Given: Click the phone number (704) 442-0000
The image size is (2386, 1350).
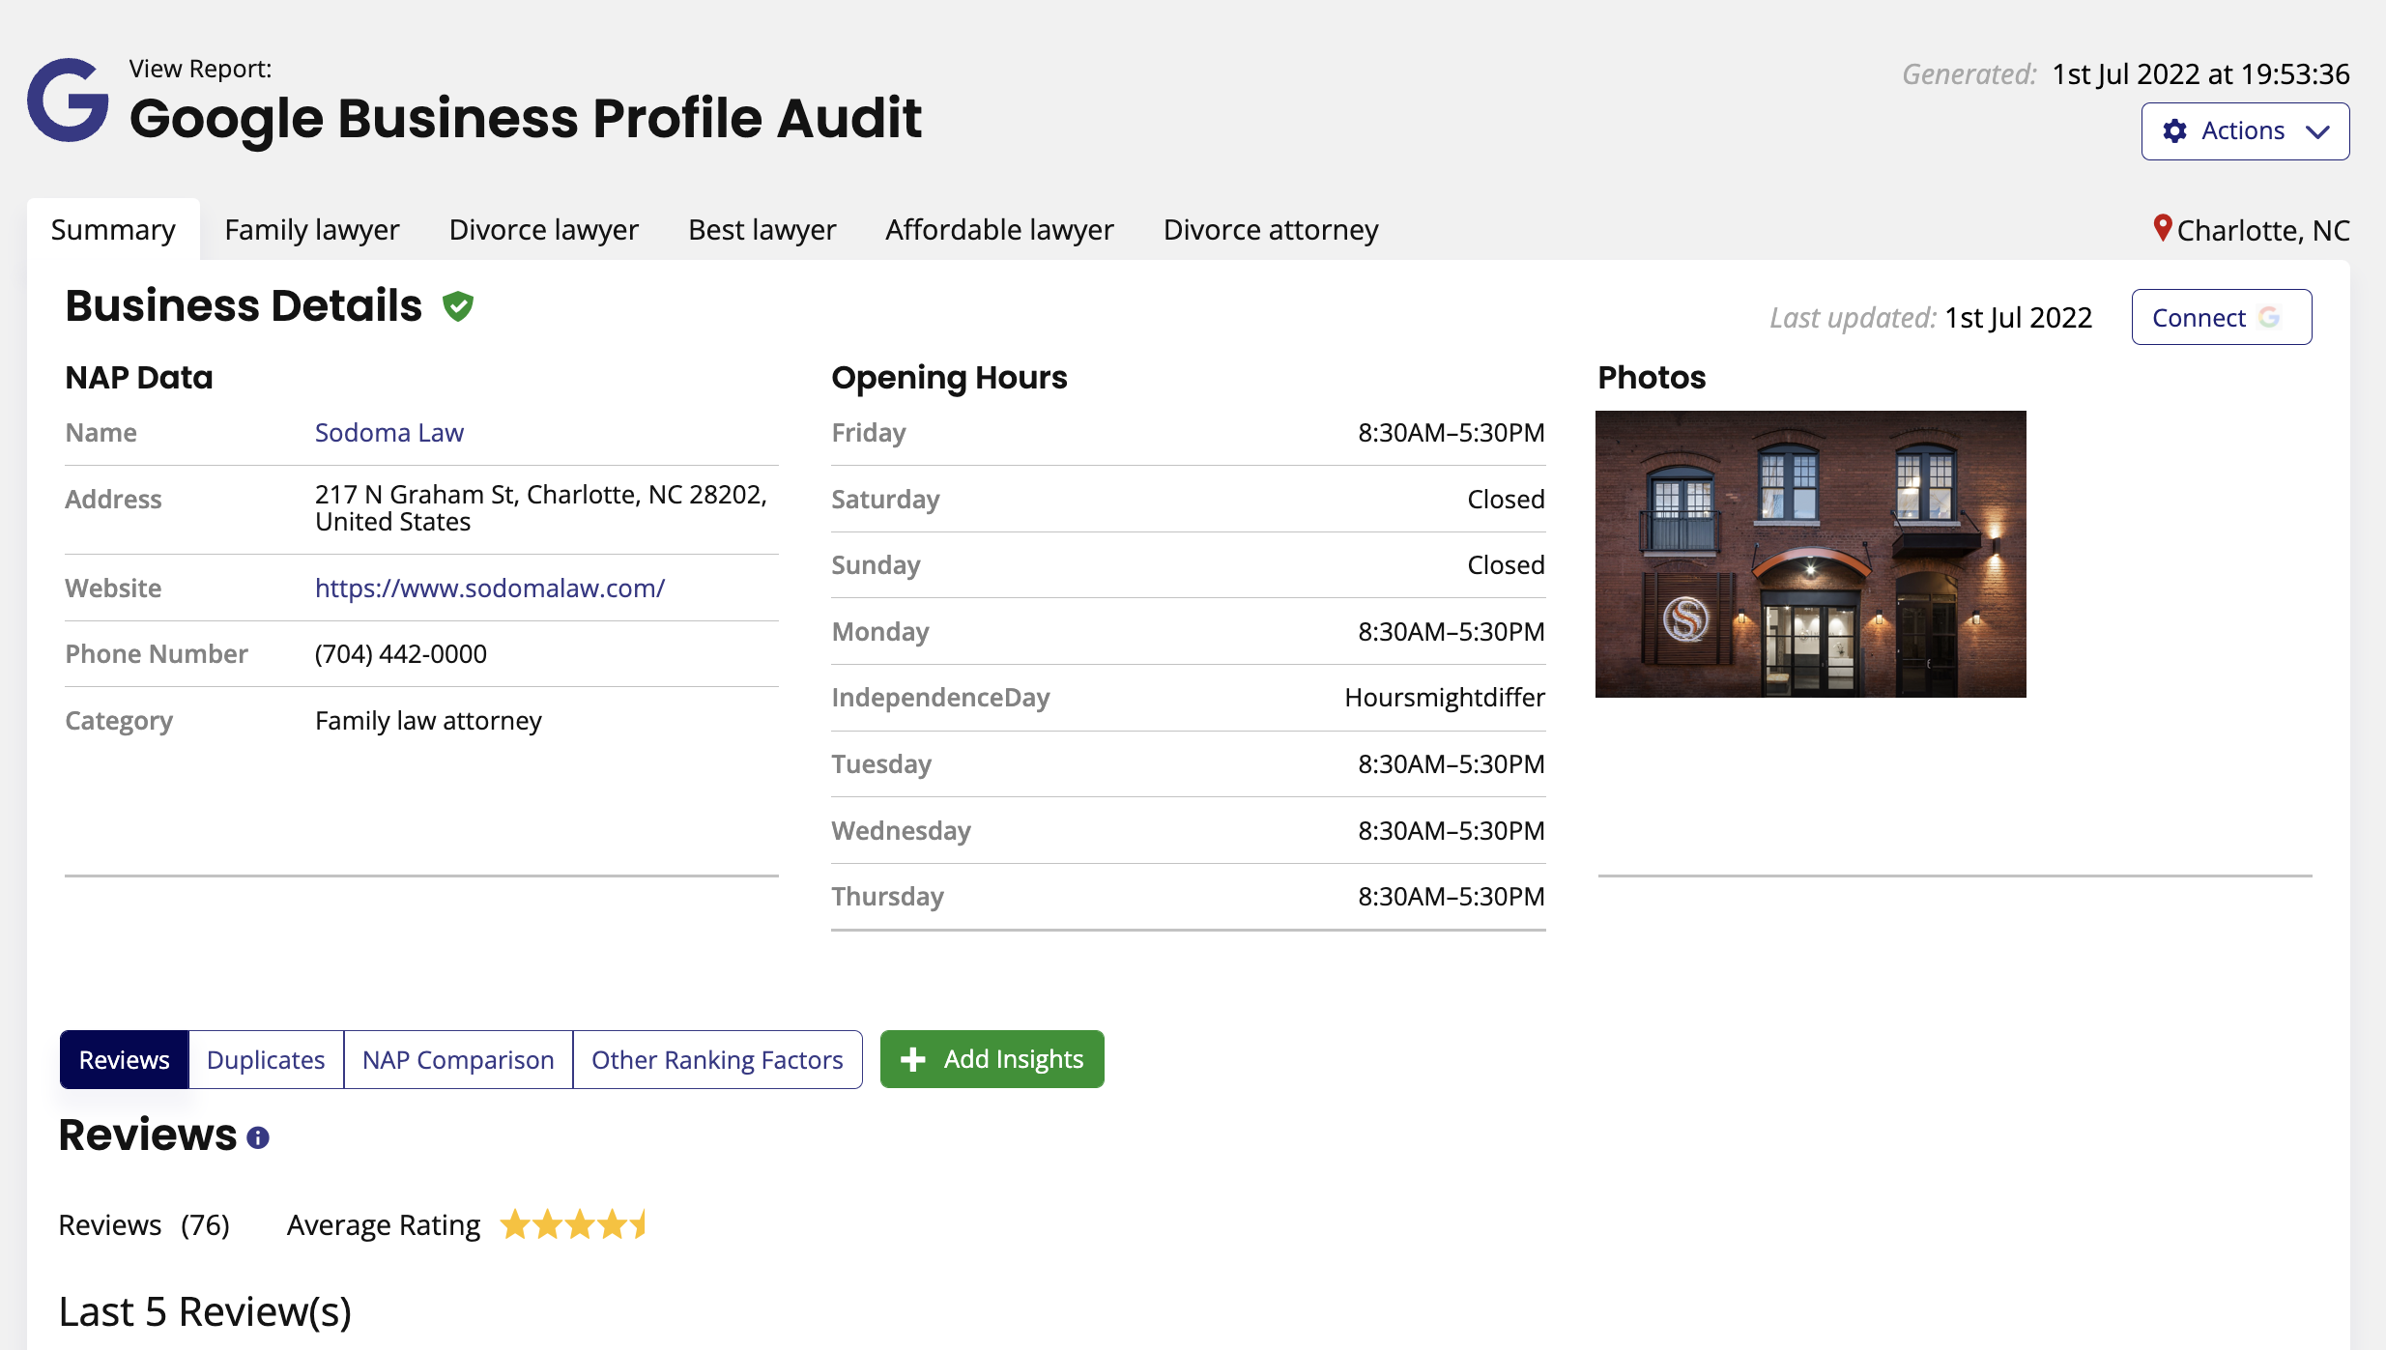Looking at the screenshot, I should click(401, 654).
